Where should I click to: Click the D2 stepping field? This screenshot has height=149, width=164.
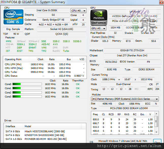53,15
